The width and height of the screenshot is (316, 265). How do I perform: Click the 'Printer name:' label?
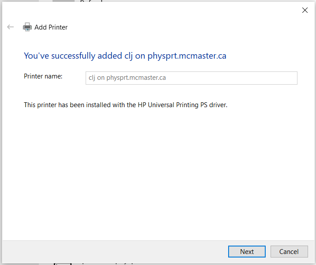pyautogui.click(x=43, y=76)
